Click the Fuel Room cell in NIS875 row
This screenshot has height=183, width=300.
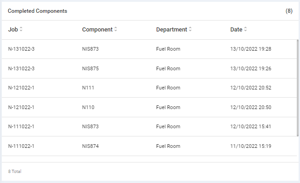point(168,68)
